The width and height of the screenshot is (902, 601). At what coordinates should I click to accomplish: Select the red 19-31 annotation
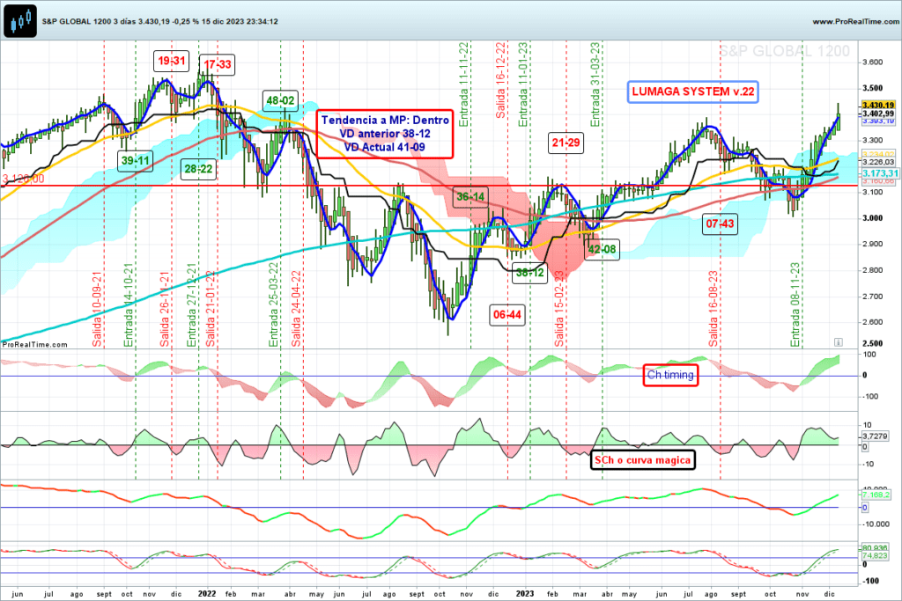172,61
